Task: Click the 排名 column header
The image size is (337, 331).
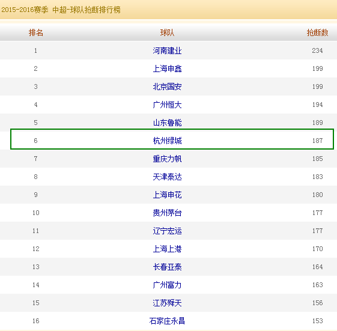Action: tap(36, 32)
